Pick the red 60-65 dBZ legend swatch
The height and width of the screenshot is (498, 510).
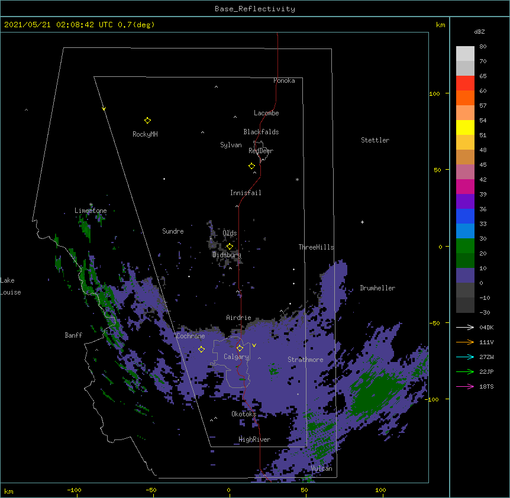(x=465, y=83)
